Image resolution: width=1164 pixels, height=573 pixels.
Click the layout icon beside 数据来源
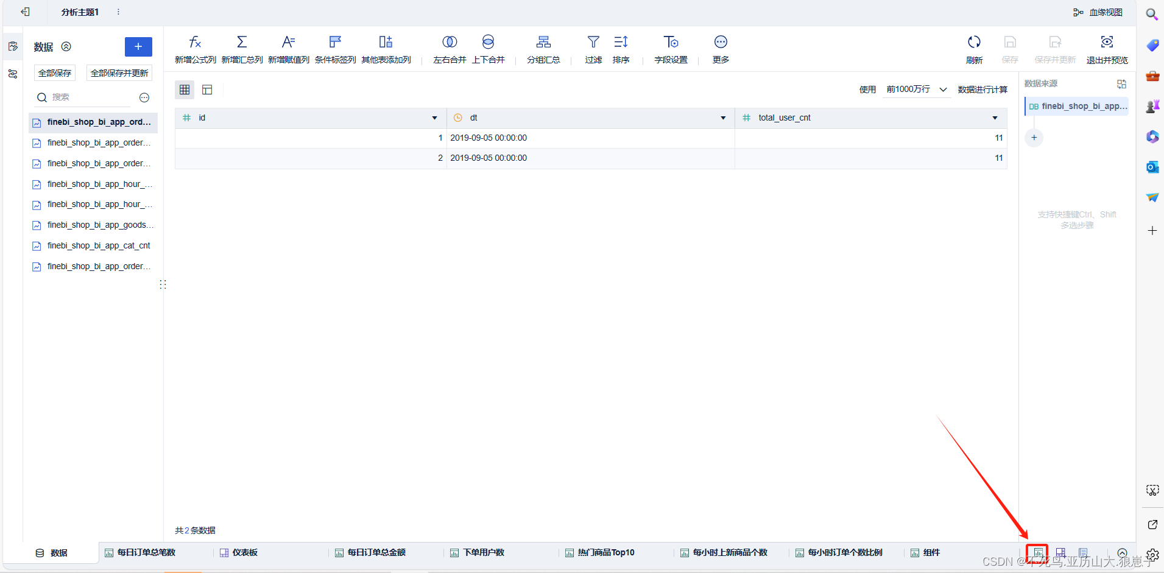tap(1121, 84)
